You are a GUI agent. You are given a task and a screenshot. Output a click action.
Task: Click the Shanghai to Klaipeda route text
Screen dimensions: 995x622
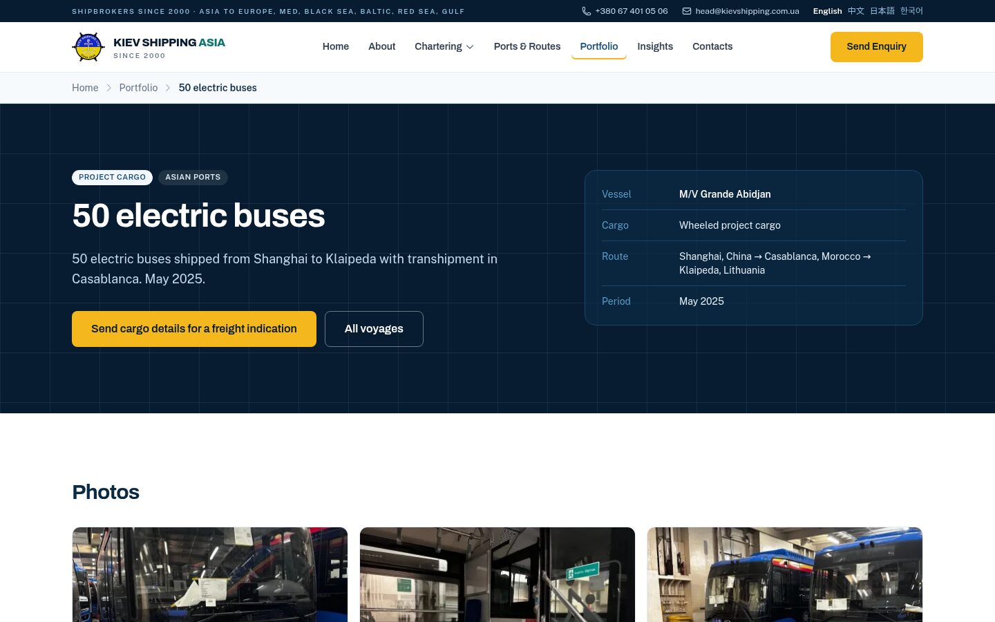(x=775, y=263)
